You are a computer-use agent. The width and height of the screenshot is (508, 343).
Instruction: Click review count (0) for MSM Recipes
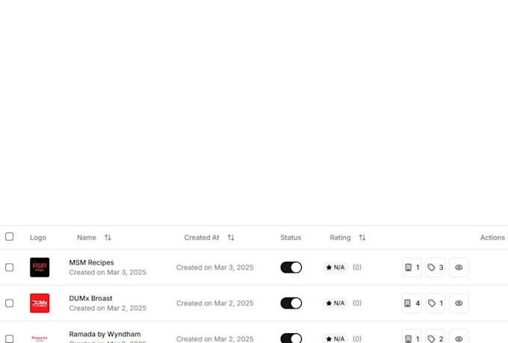point(357,268)
